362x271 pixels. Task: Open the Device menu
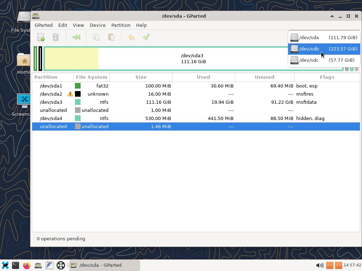tap(98, 25)
